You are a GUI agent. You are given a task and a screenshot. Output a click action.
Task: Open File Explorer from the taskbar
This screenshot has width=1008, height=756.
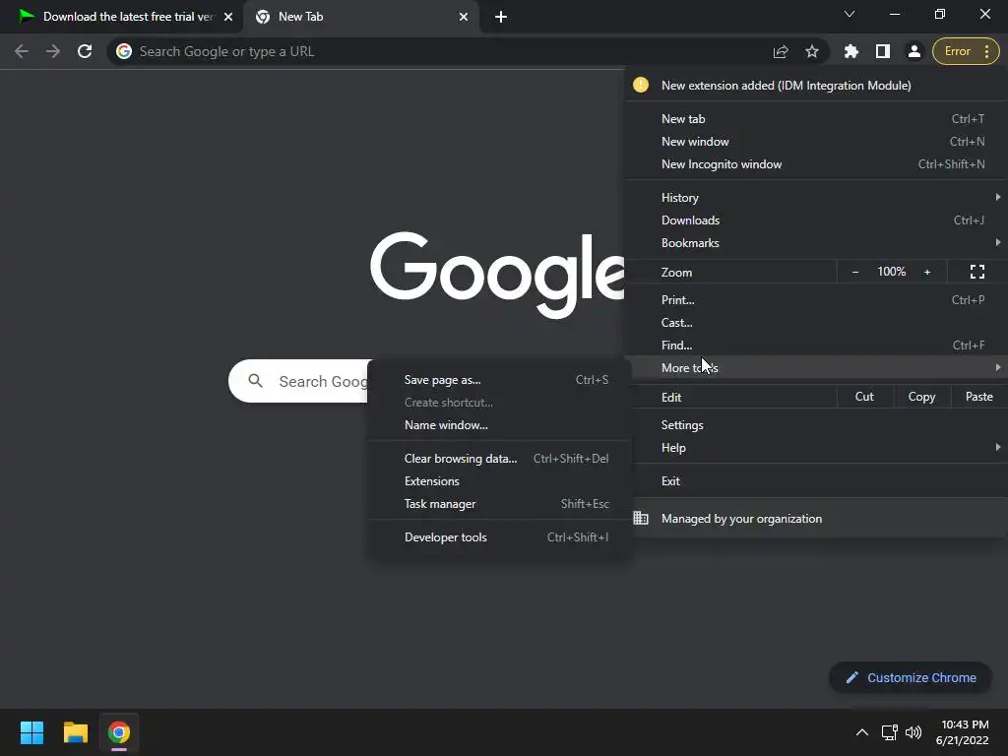75,732
